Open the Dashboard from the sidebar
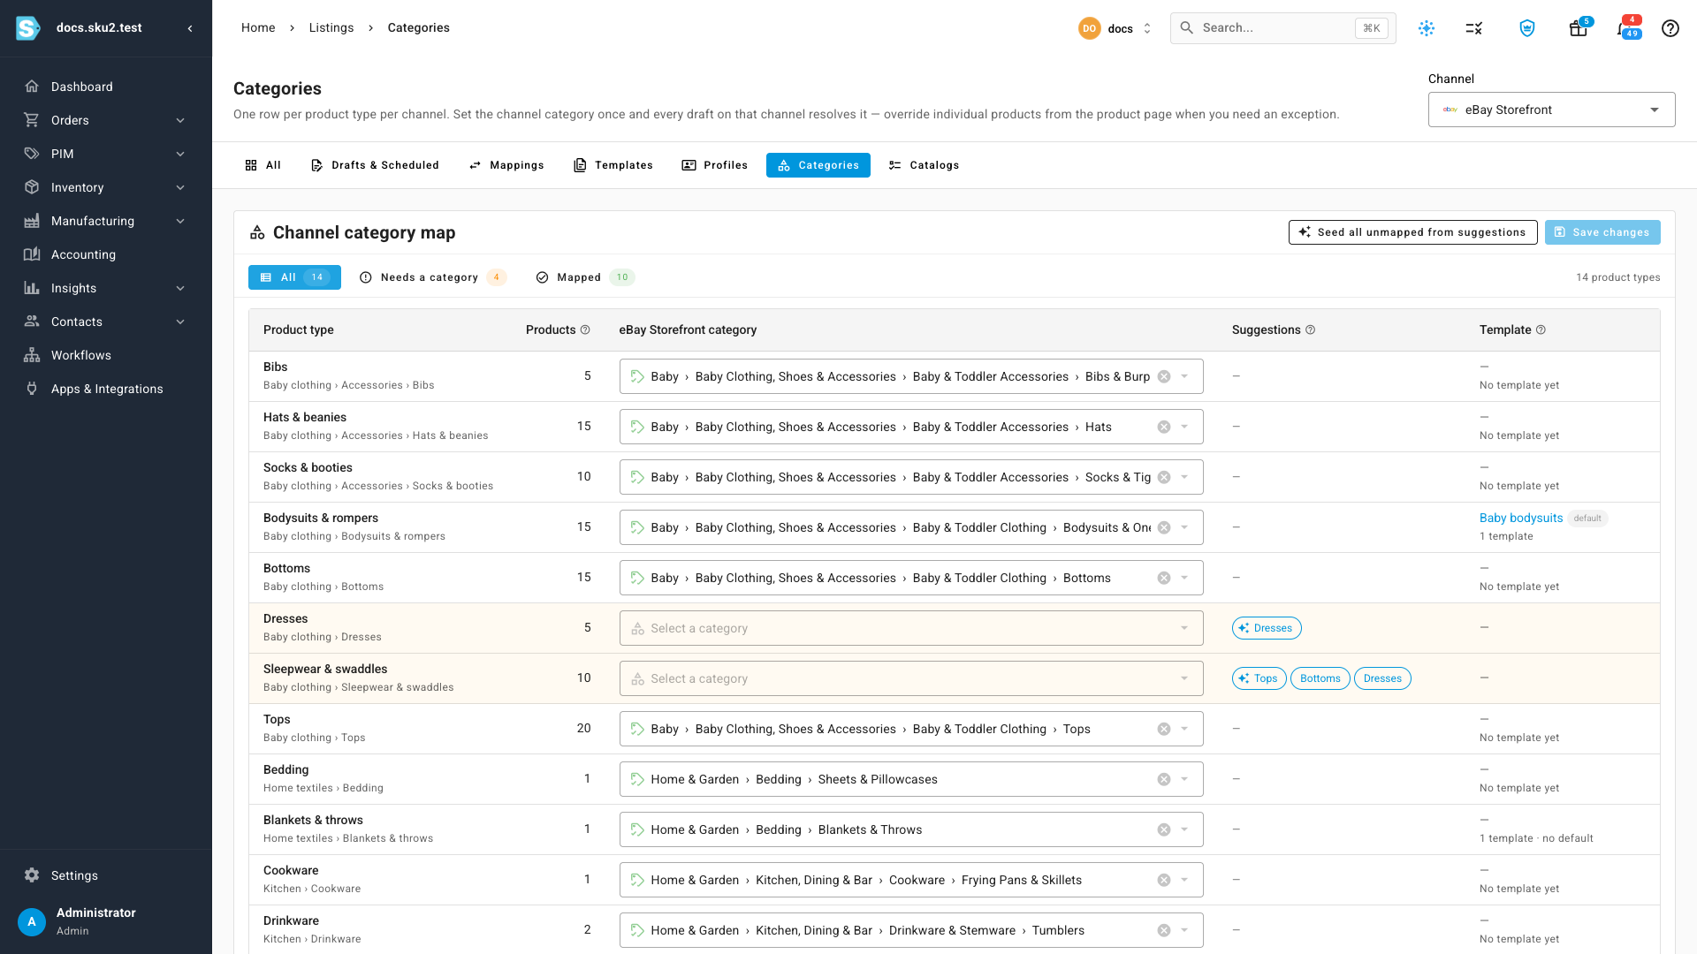 coord(106,87)
